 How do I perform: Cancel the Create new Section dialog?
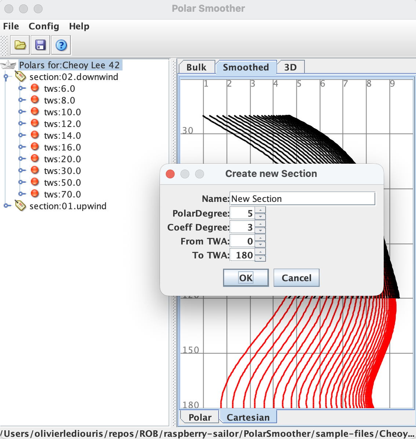coord(296,278)
